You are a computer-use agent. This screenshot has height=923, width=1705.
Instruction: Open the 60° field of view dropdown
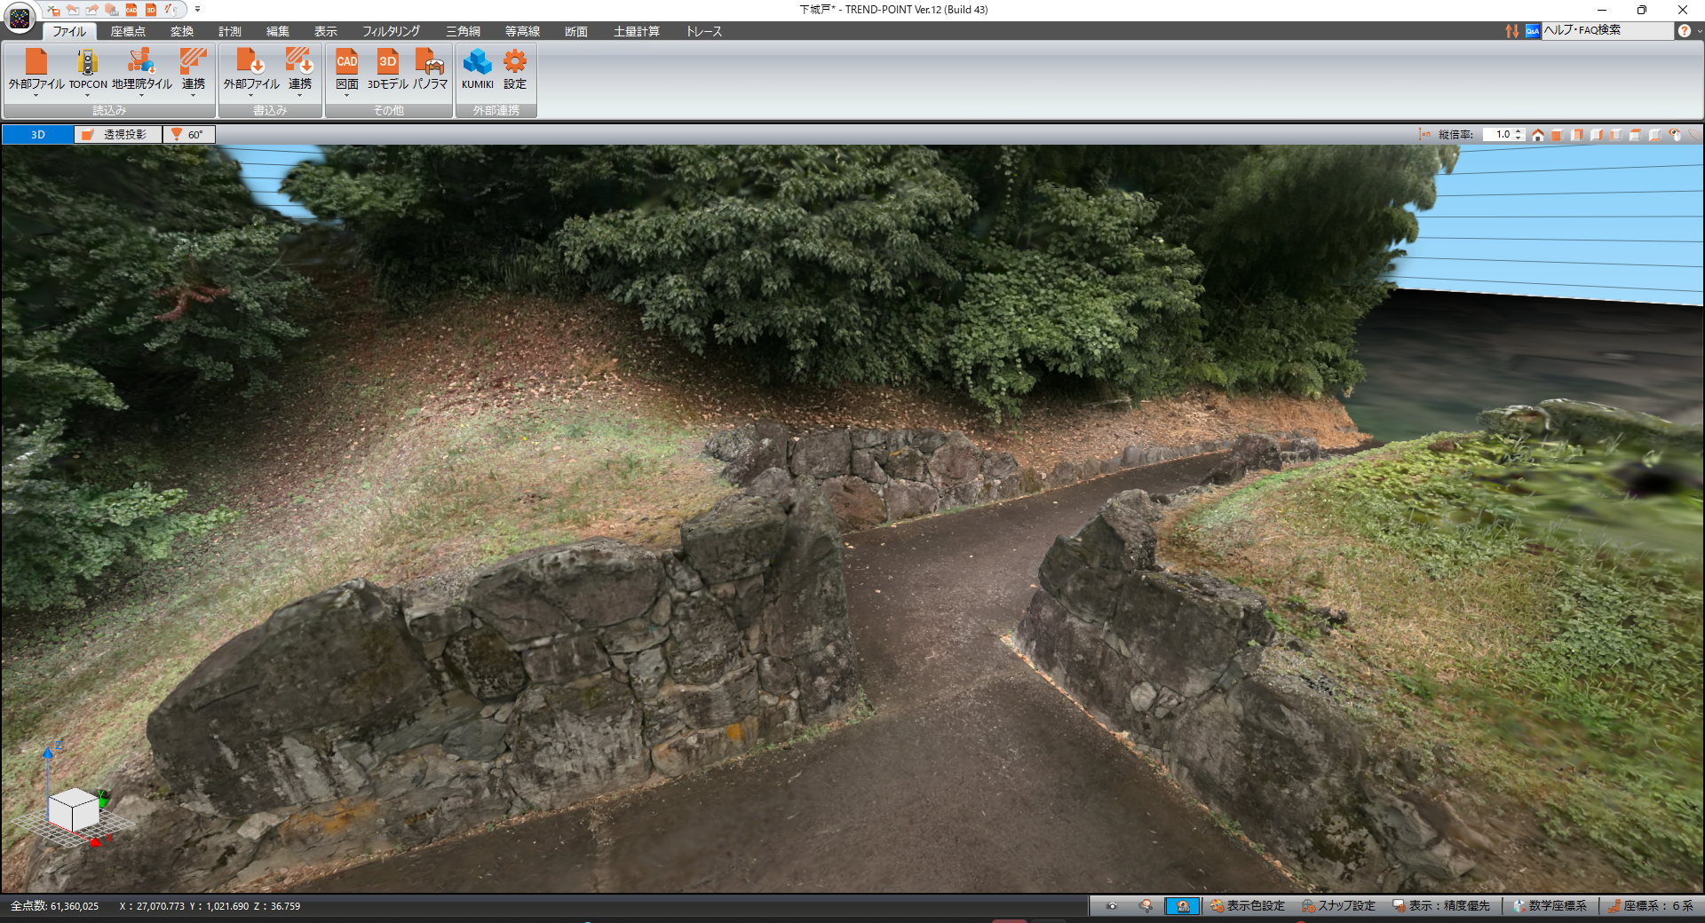(x=188, y=135)
